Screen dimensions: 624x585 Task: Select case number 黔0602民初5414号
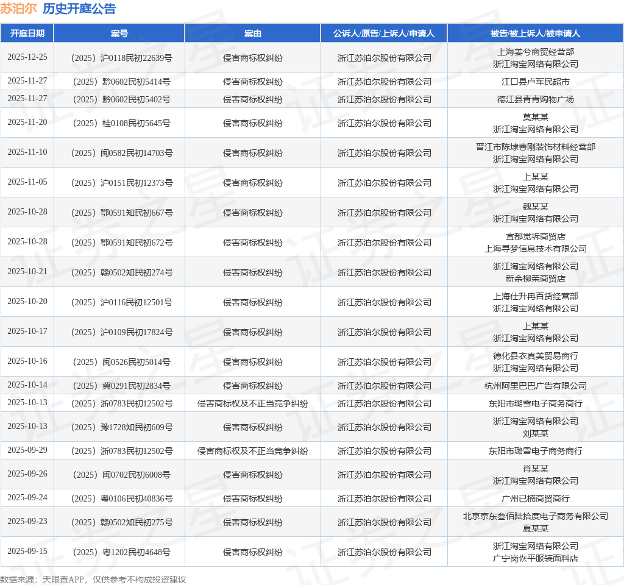[122, 82]
